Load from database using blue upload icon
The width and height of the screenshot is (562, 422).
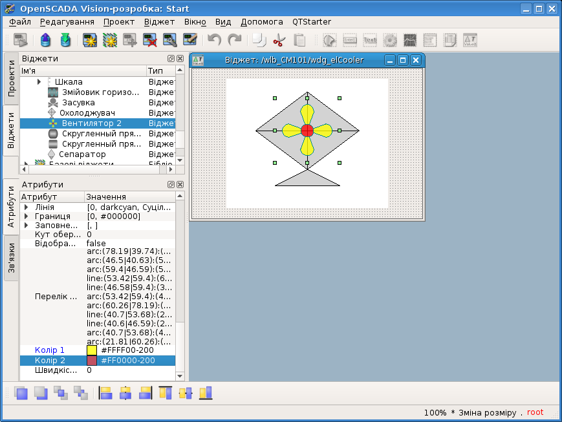tap(45, 40)
